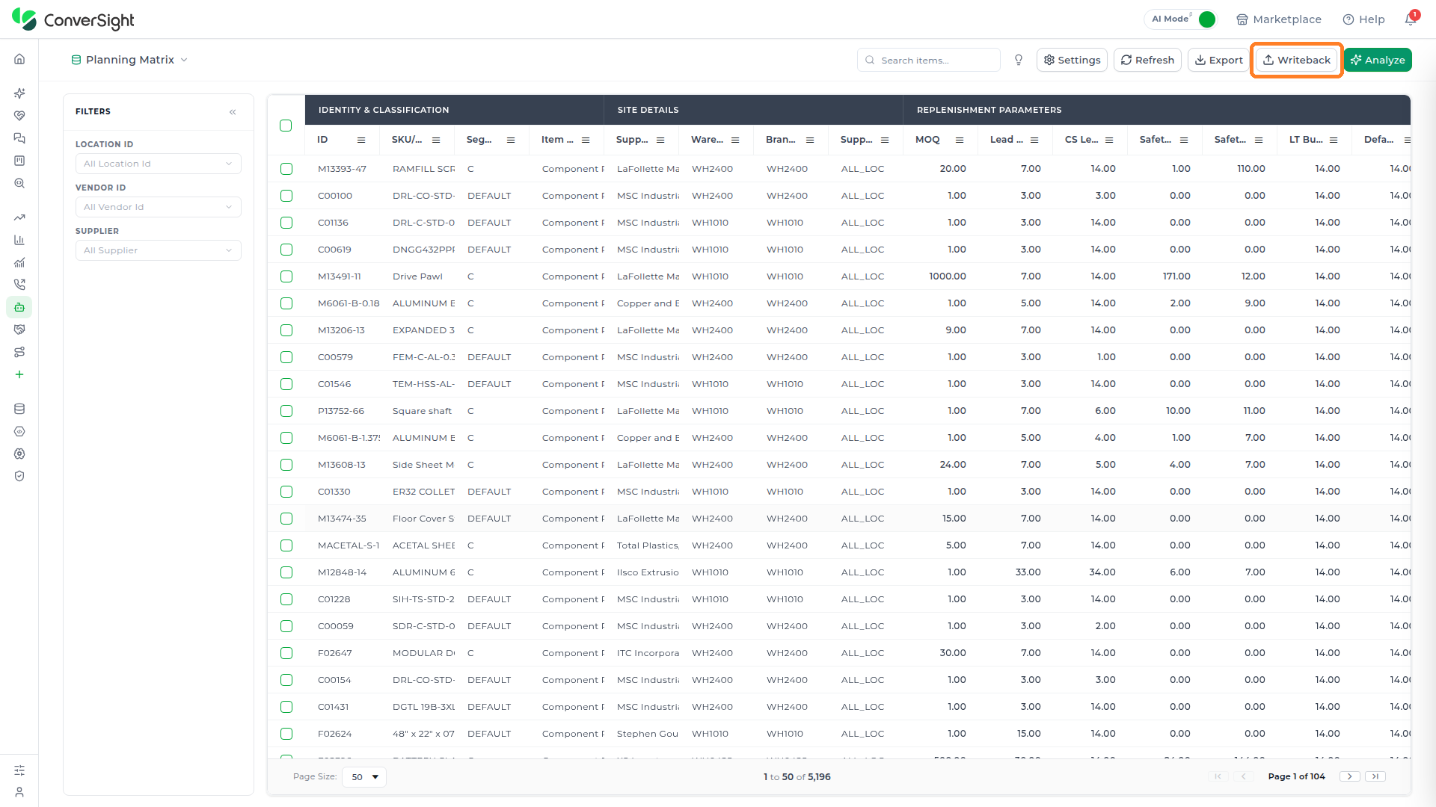Viewport: 1436px width, 807px height.
Task: Tick the checkbox for row M13491-11
Action: 286,276
